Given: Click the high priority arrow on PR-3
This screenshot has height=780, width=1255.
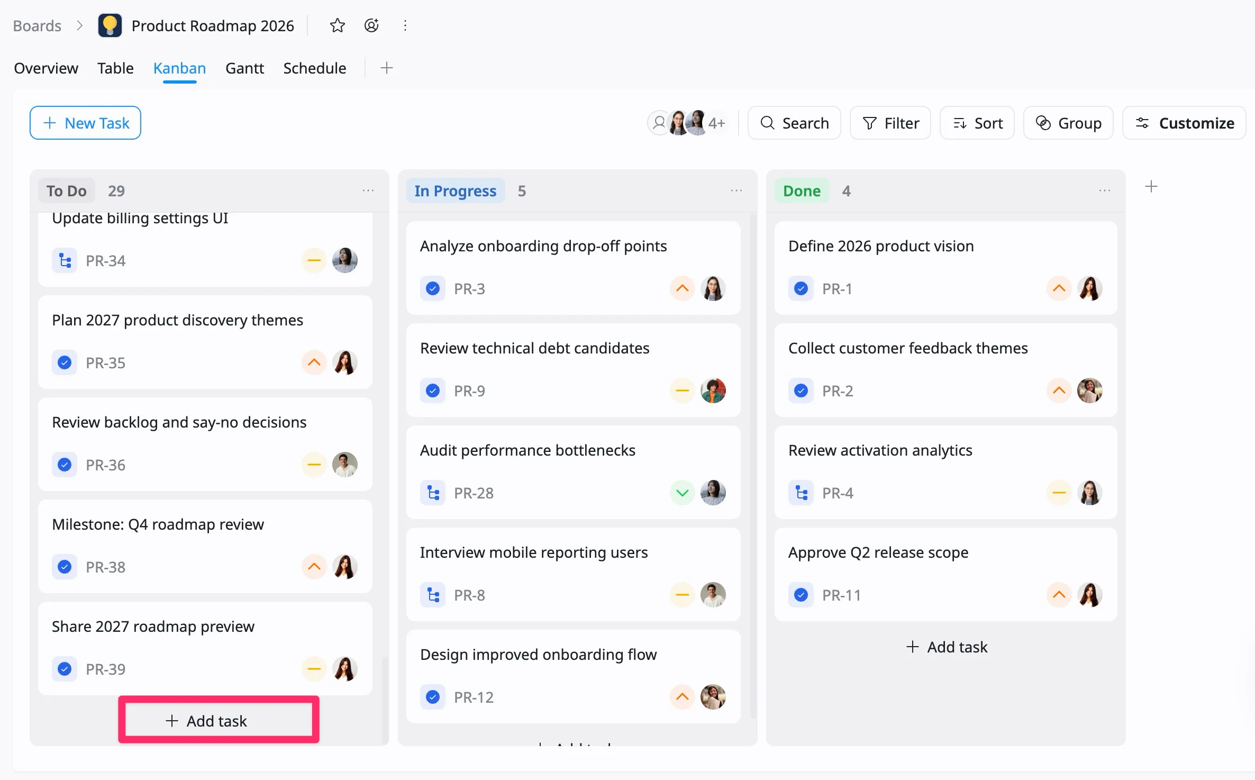Looking at the screenshot, I should click(682, 288).
